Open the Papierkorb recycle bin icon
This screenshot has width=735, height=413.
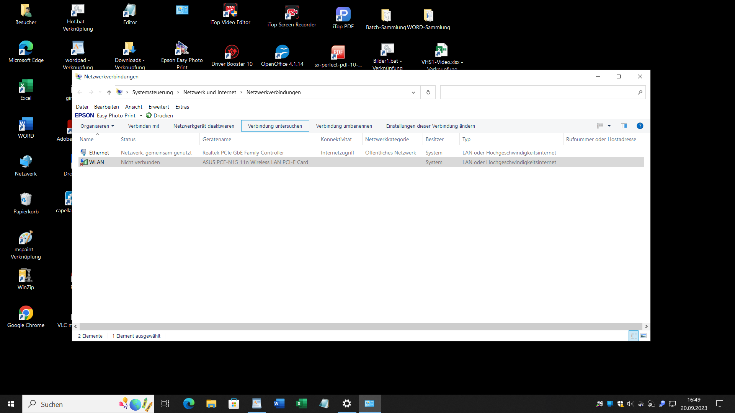26,203
